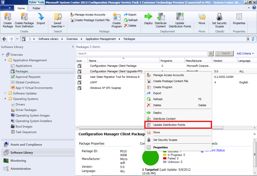Choose Create Program in context menu
257x176 pixels.
[x=178, y=87]
